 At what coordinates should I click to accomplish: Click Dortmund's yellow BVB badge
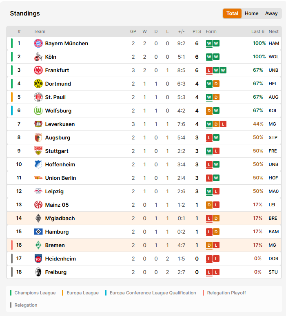38,84
